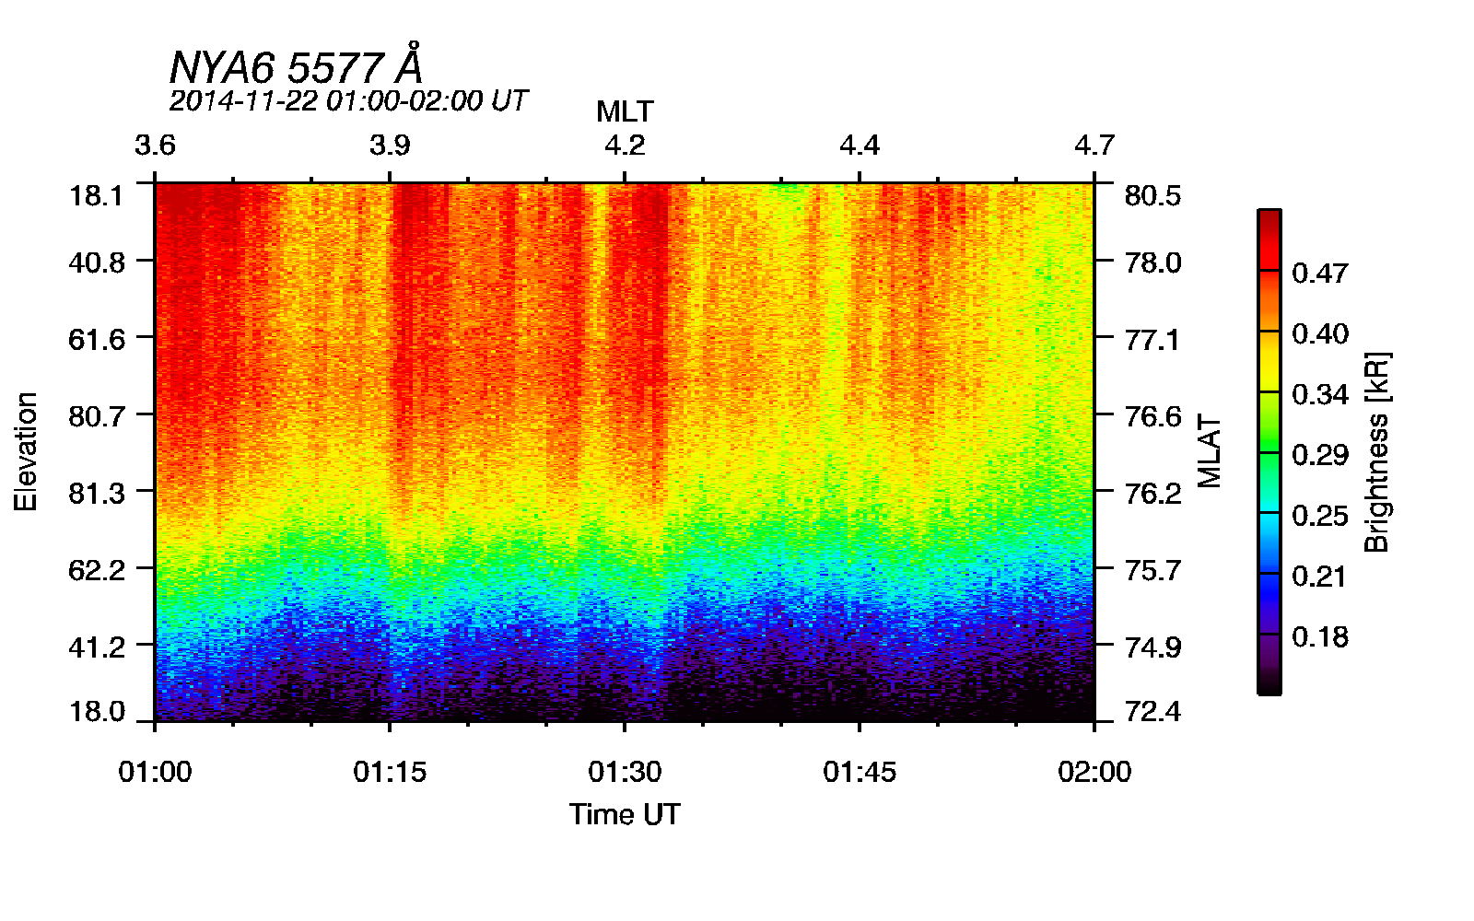1474x921 pixels.
Task: Click elevation tick '61.6'
Action: [97, 340]
